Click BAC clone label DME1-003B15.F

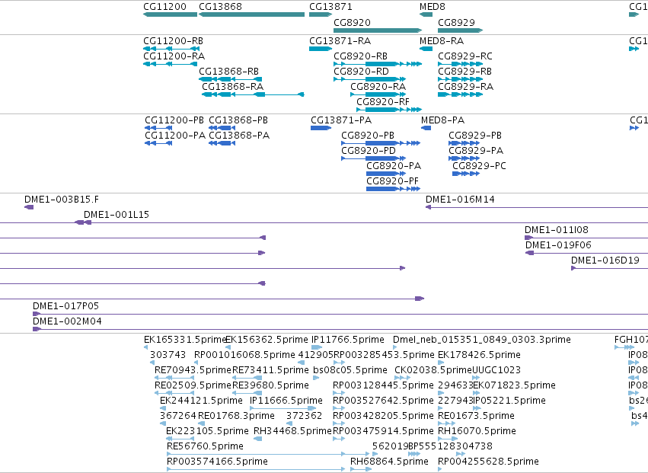(62, 200)
